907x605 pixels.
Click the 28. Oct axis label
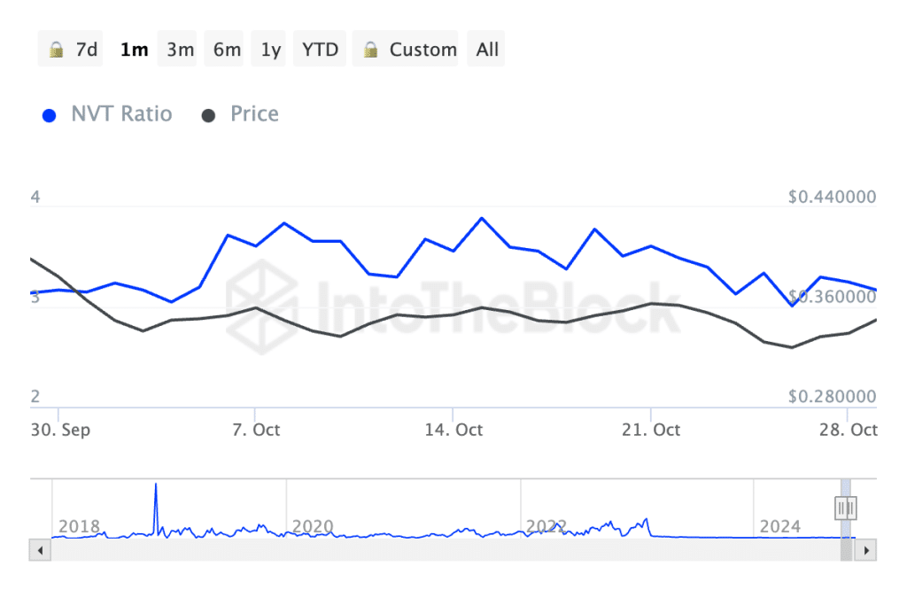[848, 430]
